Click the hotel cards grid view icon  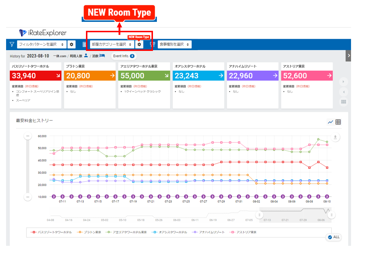pyautogui.click(x=344, y=102)
